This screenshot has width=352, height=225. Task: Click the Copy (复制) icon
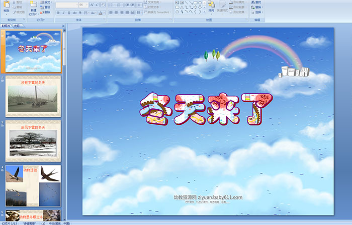pos(14,7)
